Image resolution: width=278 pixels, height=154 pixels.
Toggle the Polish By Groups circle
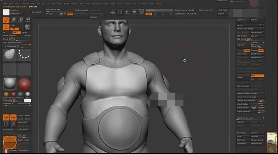point(263,118)
